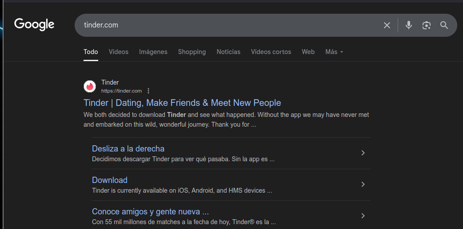Open the Tinder Dating, Make Friends result link
The height and width of the screenshot is (229, 463).
[182, 103]
